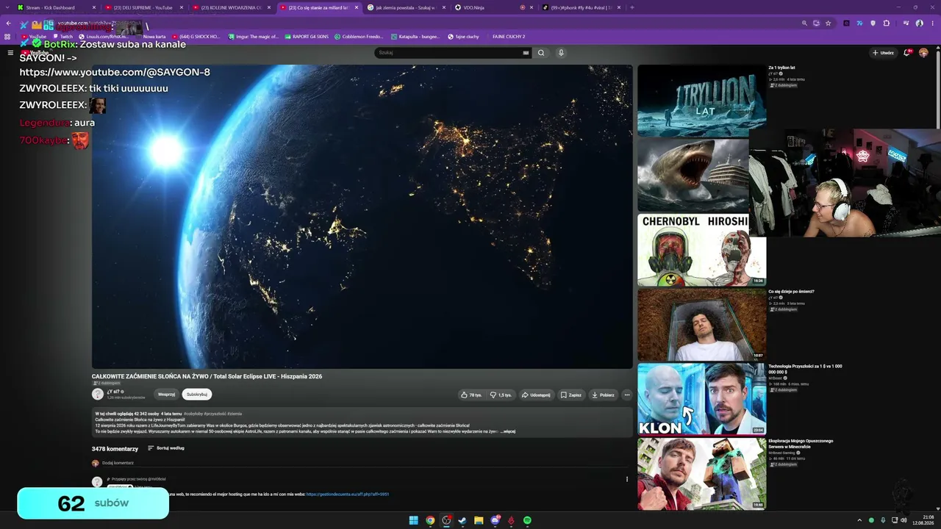Open the man in coffin video thumbnail
The width and height of the screenshot is (941, 529).
click(x=701, y=324)
